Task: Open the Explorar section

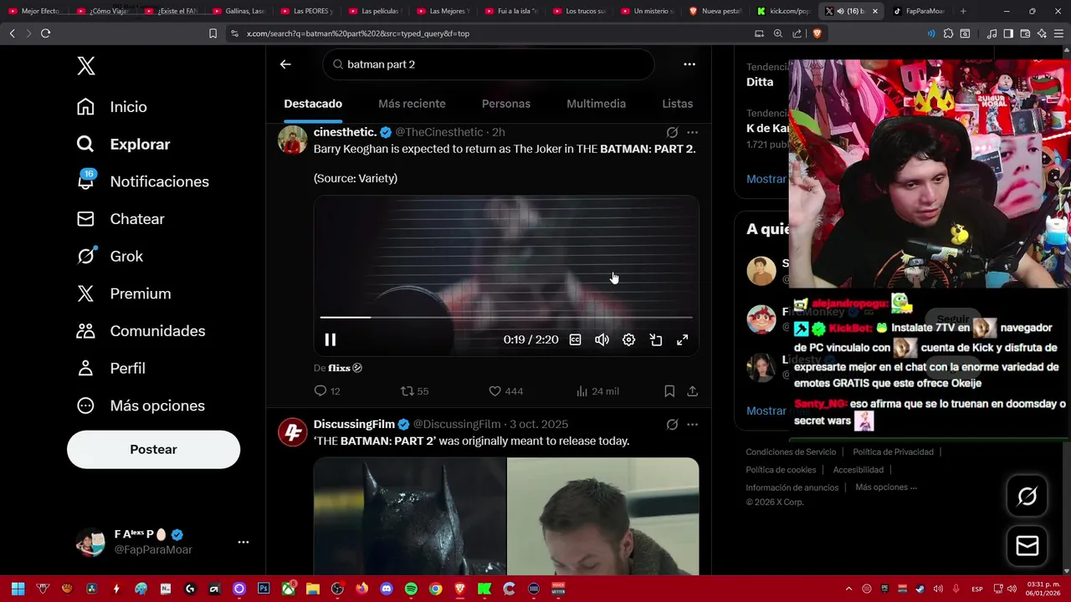Action: point(123,144)
